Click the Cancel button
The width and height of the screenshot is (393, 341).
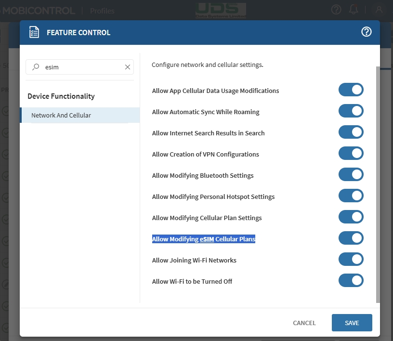(304, 323)
